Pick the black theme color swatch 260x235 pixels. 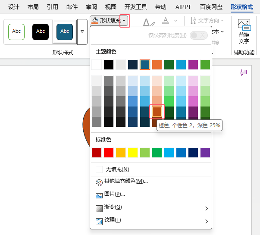[109, 65]
